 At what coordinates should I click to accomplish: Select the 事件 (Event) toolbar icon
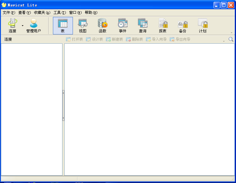(122, 26)
